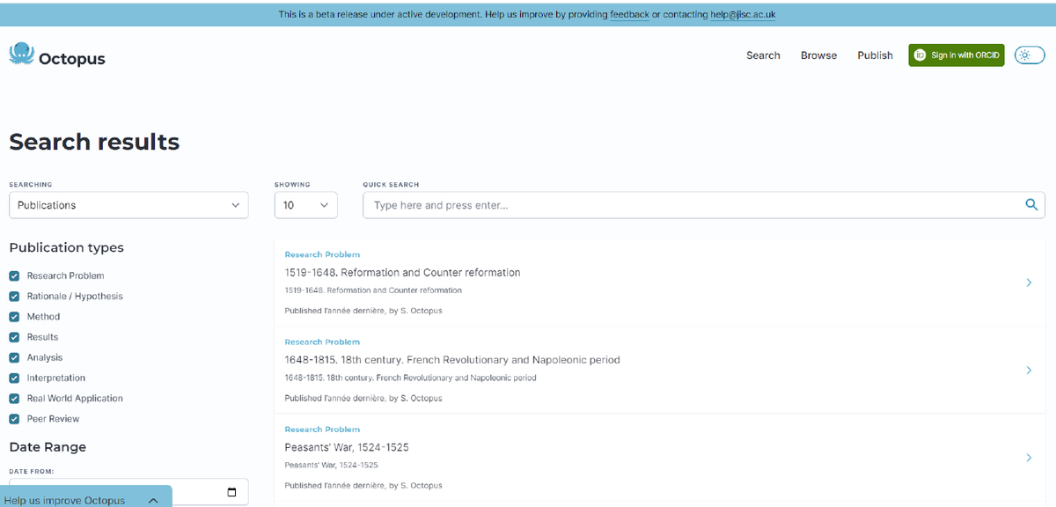
Task: Click the feedback link in beta banner
Action: pos(629,14)
